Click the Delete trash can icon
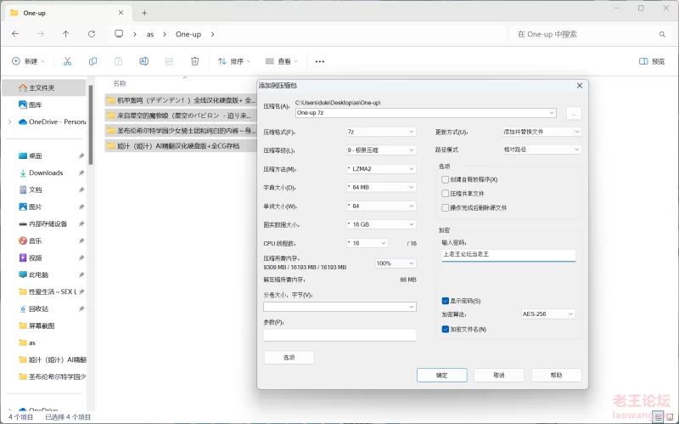Image resolution: width=679 pixels, height=424 pixels. [195, 61]
